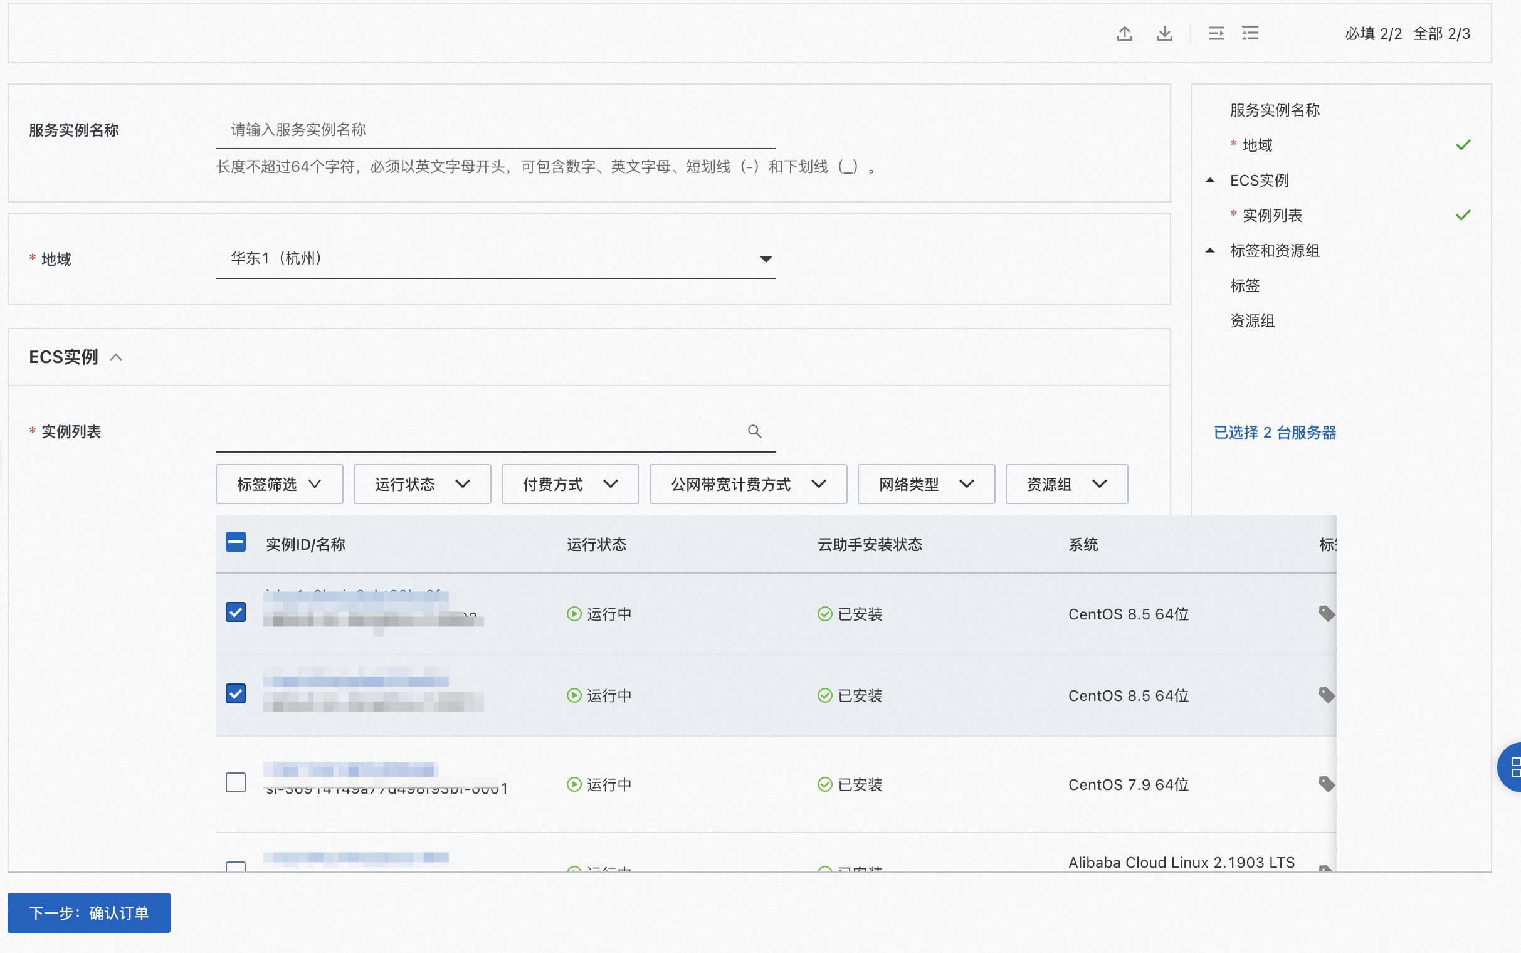Collapse 标签和资源组 node in right outline
The width and height of the screenshot is (1521, 953).
pos(1210,251)
